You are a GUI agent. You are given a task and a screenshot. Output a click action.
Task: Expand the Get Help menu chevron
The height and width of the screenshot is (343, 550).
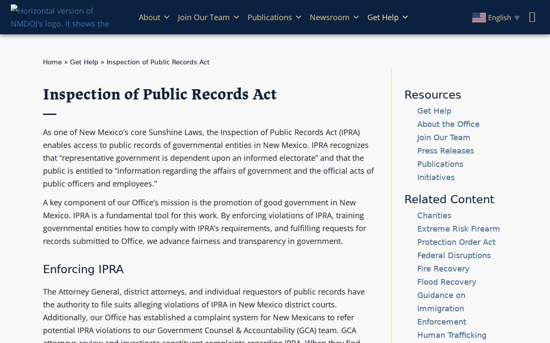[405, 18]
